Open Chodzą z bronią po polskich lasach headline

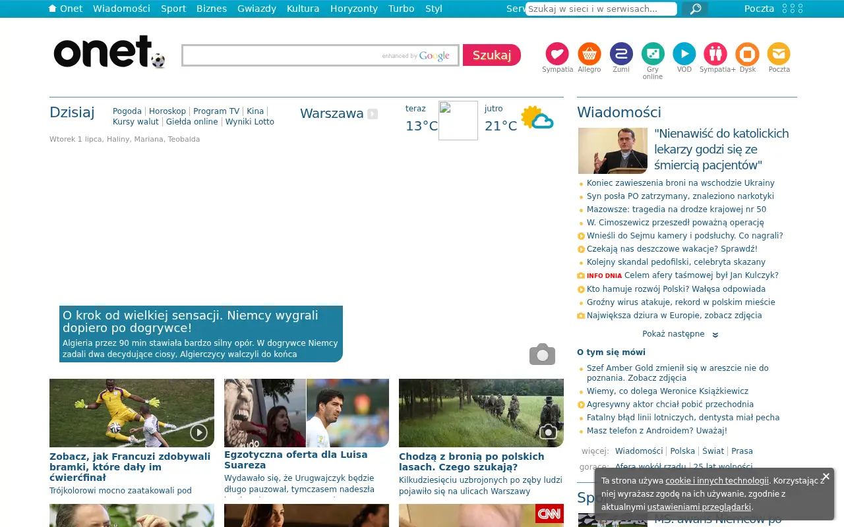point(471,462)
